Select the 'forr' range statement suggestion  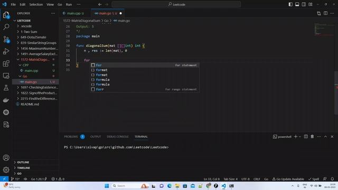pos(144,89)
